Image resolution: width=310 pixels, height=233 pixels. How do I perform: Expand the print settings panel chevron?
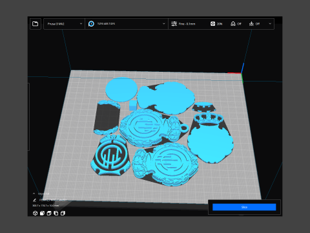click(x=270, y=24)
